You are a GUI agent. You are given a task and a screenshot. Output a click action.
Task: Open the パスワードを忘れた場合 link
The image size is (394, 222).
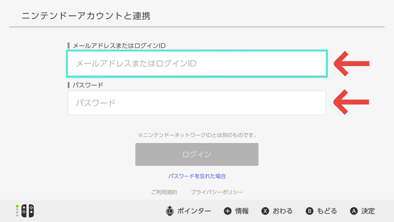tap(197, 176)
